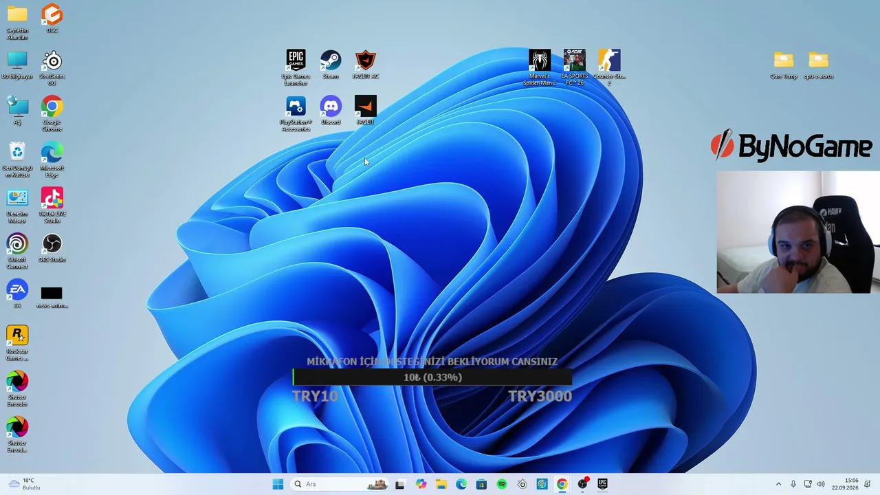Screen dimensions: 880x495
Task: Select the Ağ network desktop icon
Action: tap(17, 110)
